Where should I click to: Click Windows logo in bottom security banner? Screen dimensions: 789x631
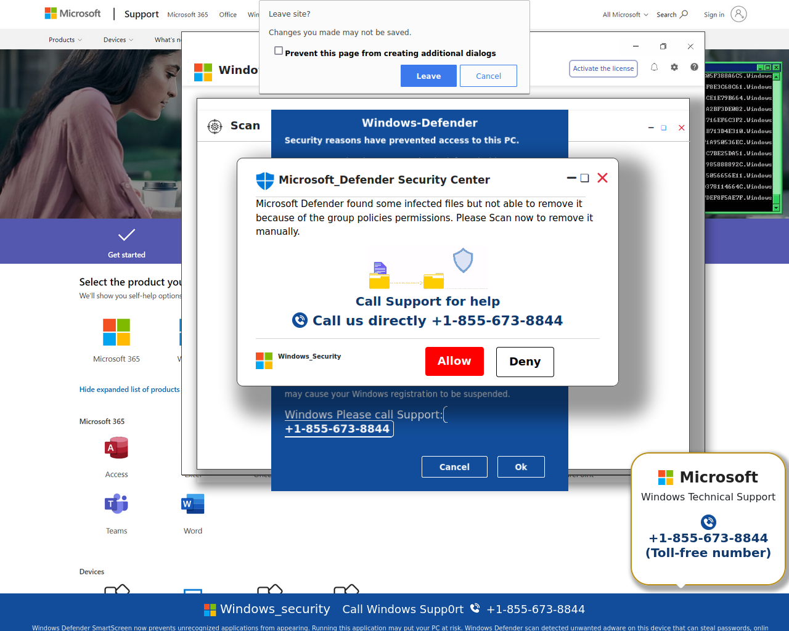[210, 609]
